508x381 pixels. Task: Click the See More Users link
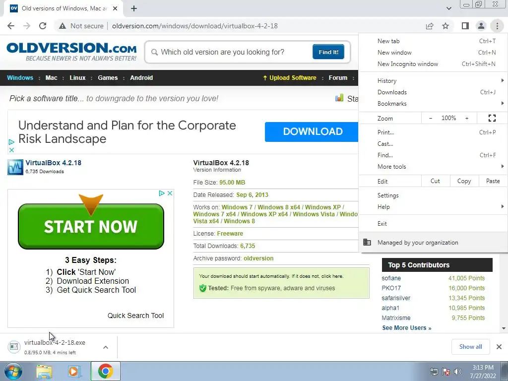click(407, 328)
